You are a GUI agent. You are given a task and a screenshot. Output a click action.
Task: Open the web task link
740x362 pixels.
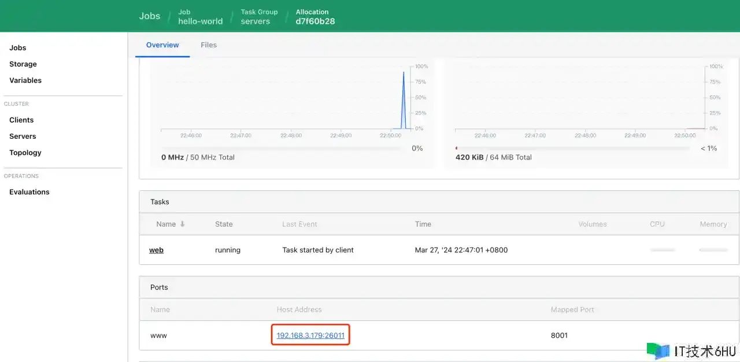pyautogui.click(x=156, y=250)
